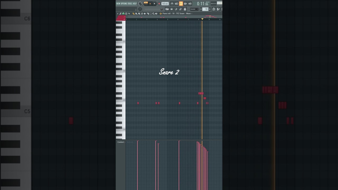Select the yellow Draw pencil tool

point(133,13)
